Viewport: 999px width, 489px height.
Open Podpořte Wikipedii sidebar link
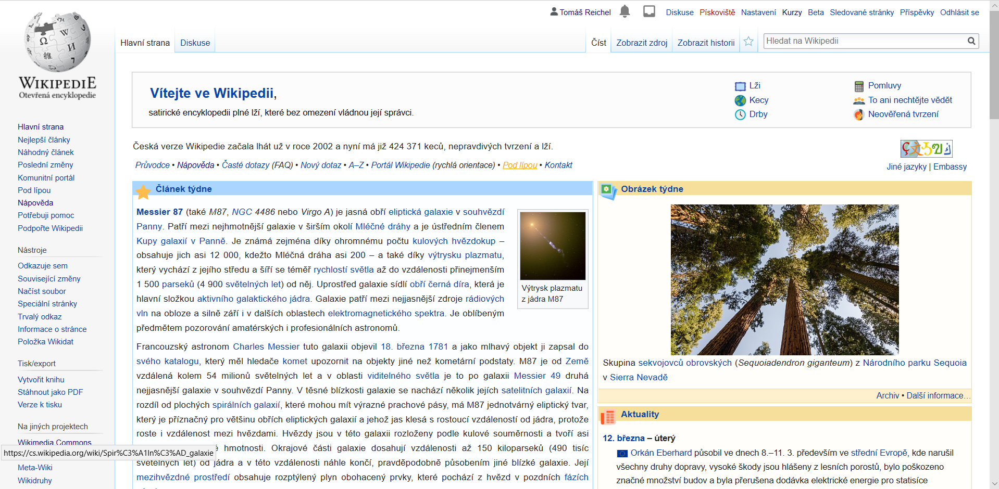click(50, 228)
